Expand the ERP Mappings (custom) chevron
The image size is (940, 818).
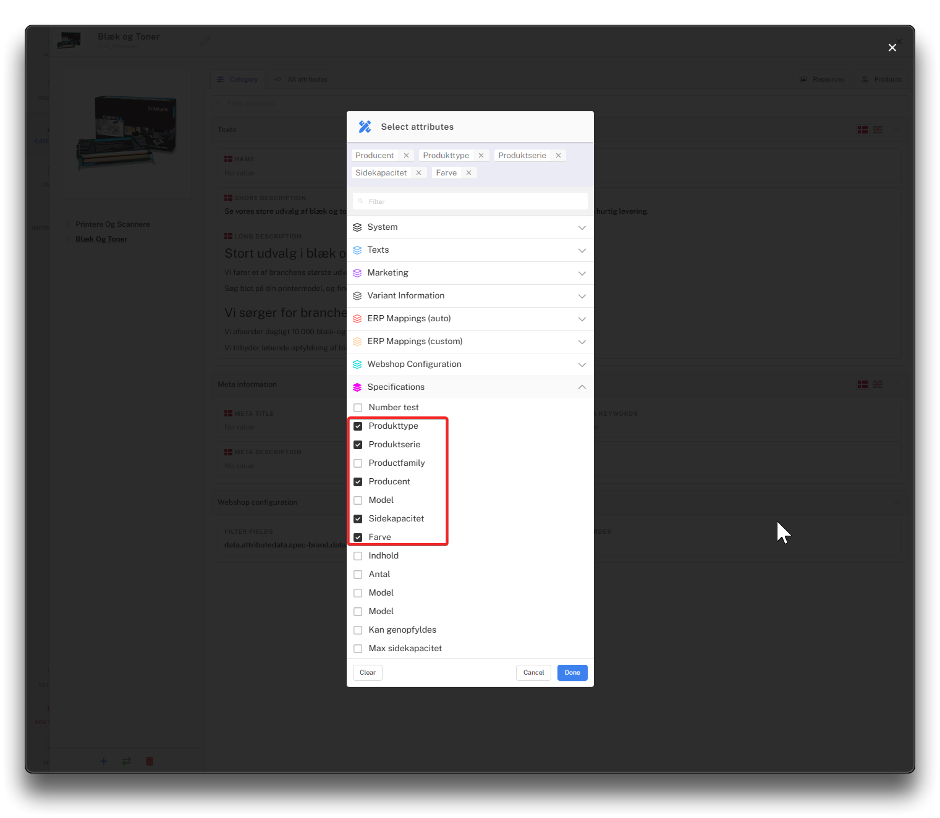582,342
